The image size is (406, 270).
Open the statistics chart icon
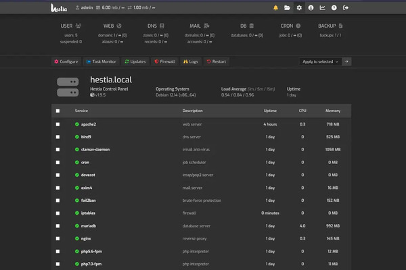coord(322,7)
